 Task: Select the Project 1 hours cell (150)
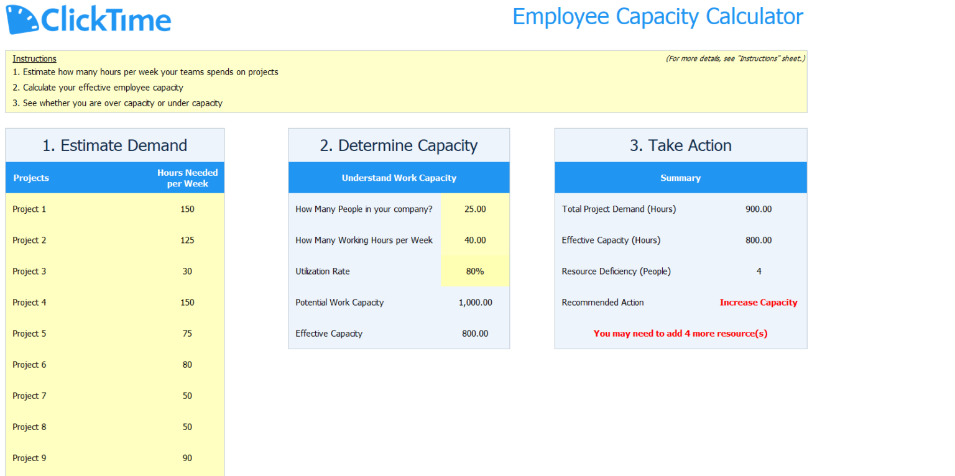click(x=187, y=209)
